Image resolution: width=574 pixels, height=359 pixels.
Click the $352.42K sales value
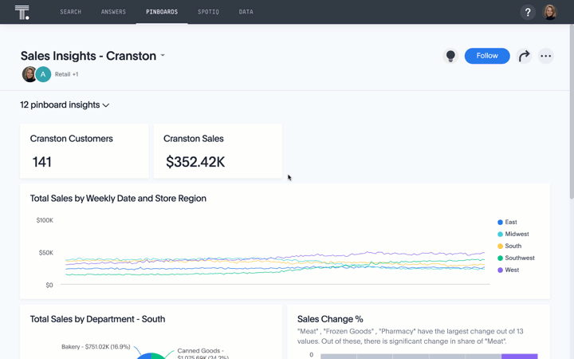tap(195, 162)
